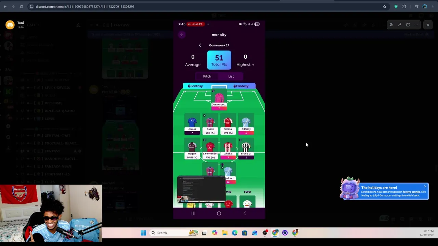438x246 pixels.
Task: Select the Pitch view tab
Action: click(x=207, y=76)
